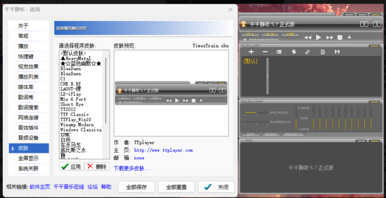386x198 pixels.
Task: Open the 视觉效果 section in options sidebar
Action: pos(29,67)
